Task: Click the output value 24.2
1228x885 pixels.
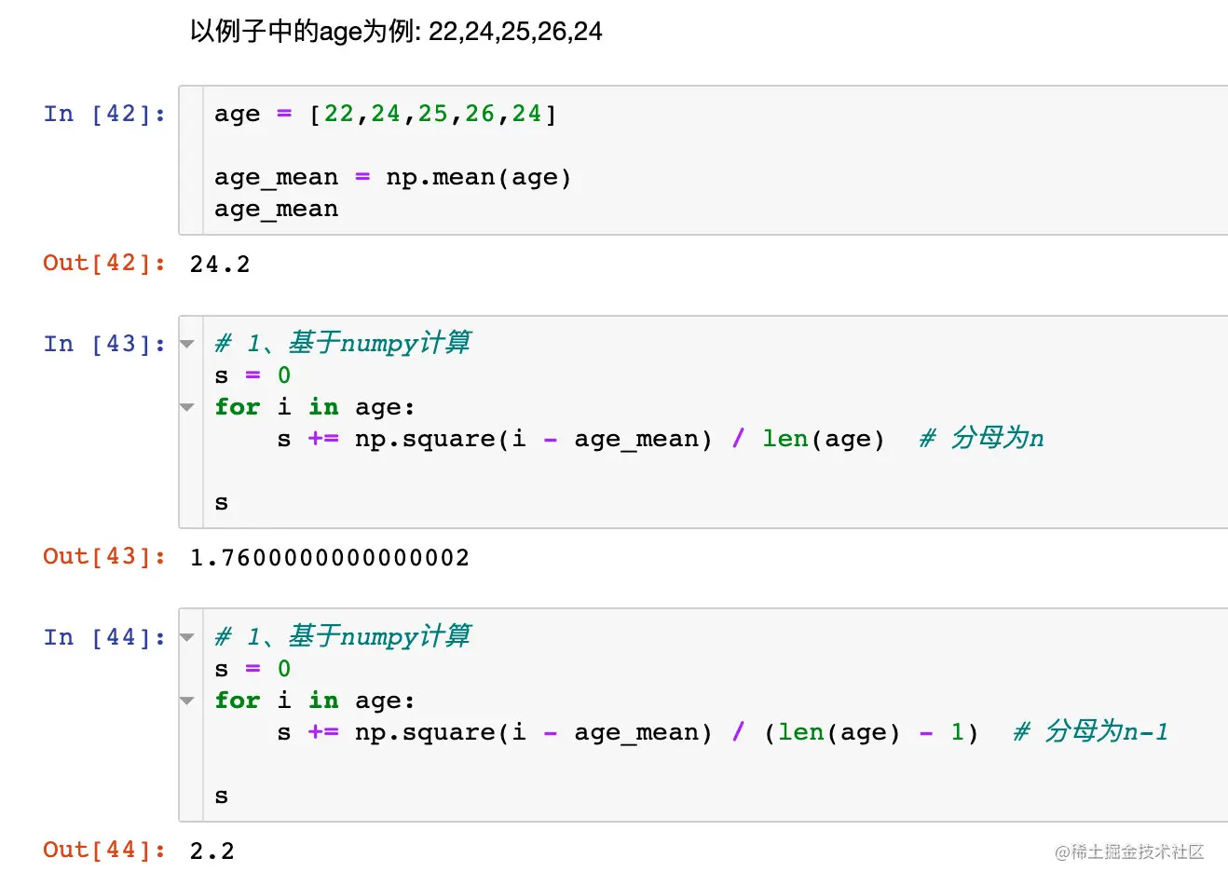Action: click(x=220, y=265)
